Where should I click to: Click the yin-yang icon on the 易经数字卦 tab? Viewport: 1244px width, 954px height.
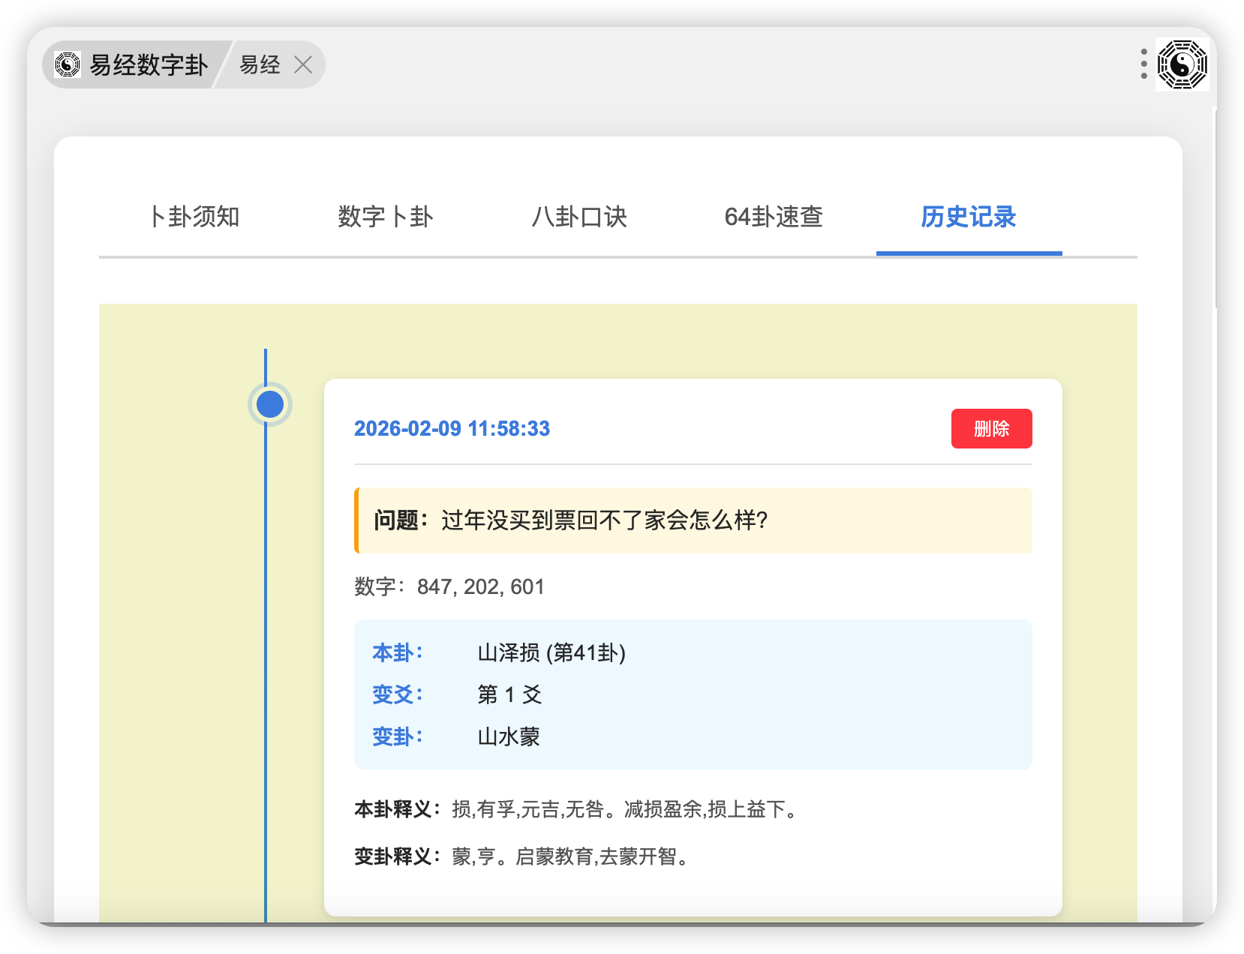[x=68, y=64]
